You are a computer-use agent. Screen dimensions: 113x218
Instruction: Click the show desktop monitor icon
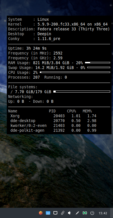55,213
